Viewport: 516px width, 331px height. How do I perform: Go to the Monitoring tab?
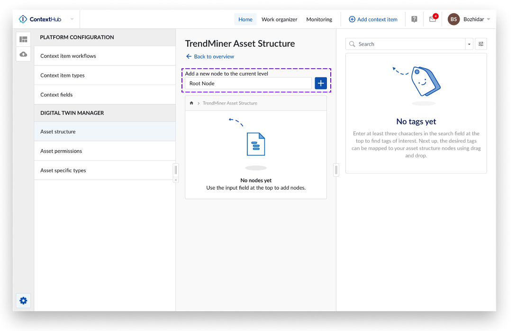(319, 19)
